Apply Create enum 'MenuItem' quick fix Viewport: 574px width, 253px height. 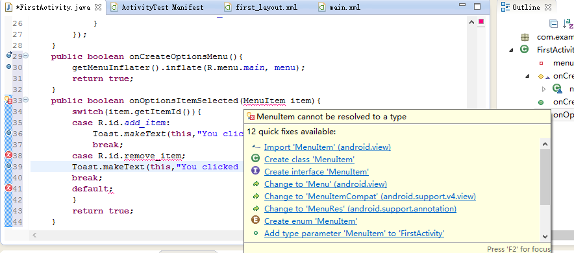310,221
